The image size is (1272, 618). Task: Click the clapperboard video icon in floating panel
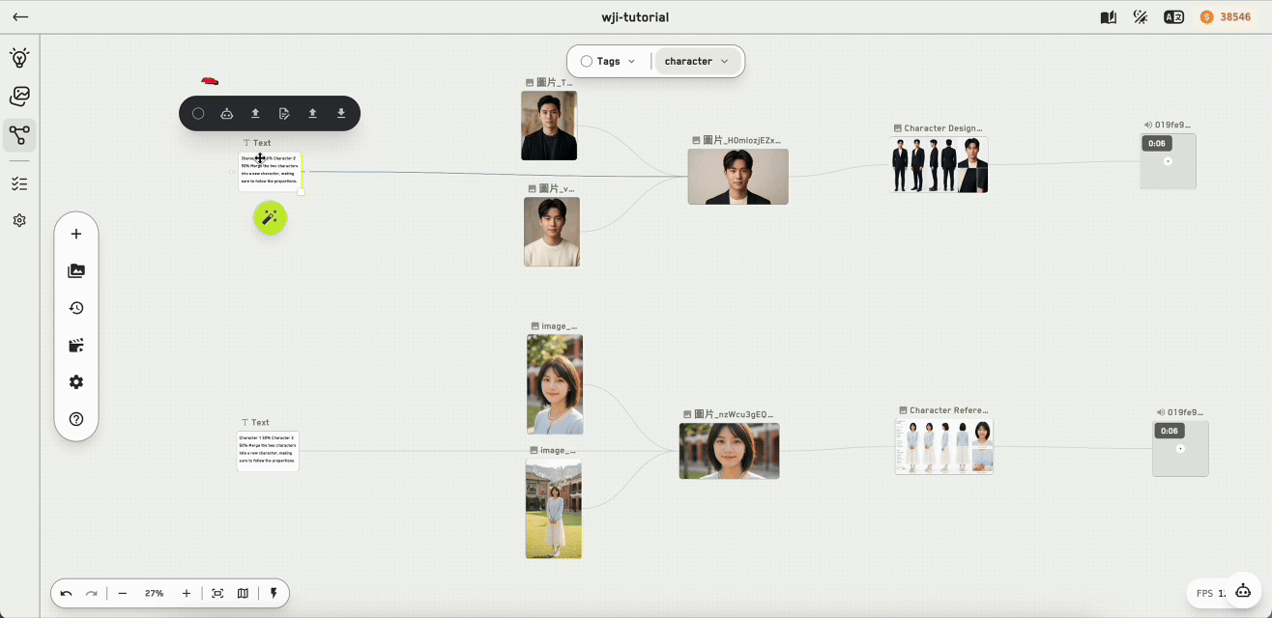(76, 345)
